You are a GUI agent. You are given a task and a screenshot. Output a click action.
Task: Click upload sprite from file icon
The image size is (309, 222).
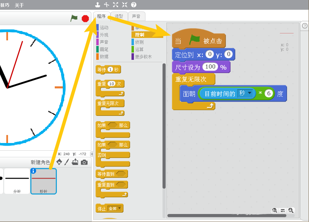[75, 162]
